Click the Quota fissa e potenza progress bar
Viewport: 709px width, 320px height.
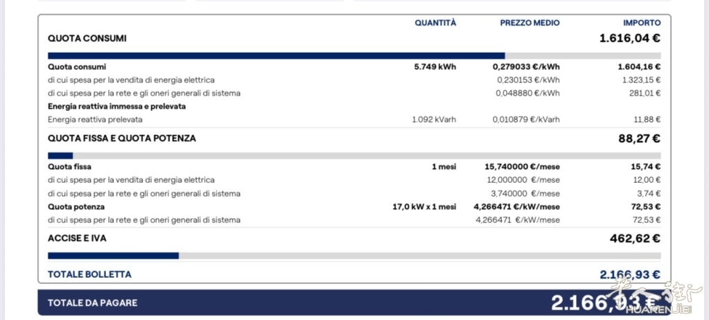354,155
